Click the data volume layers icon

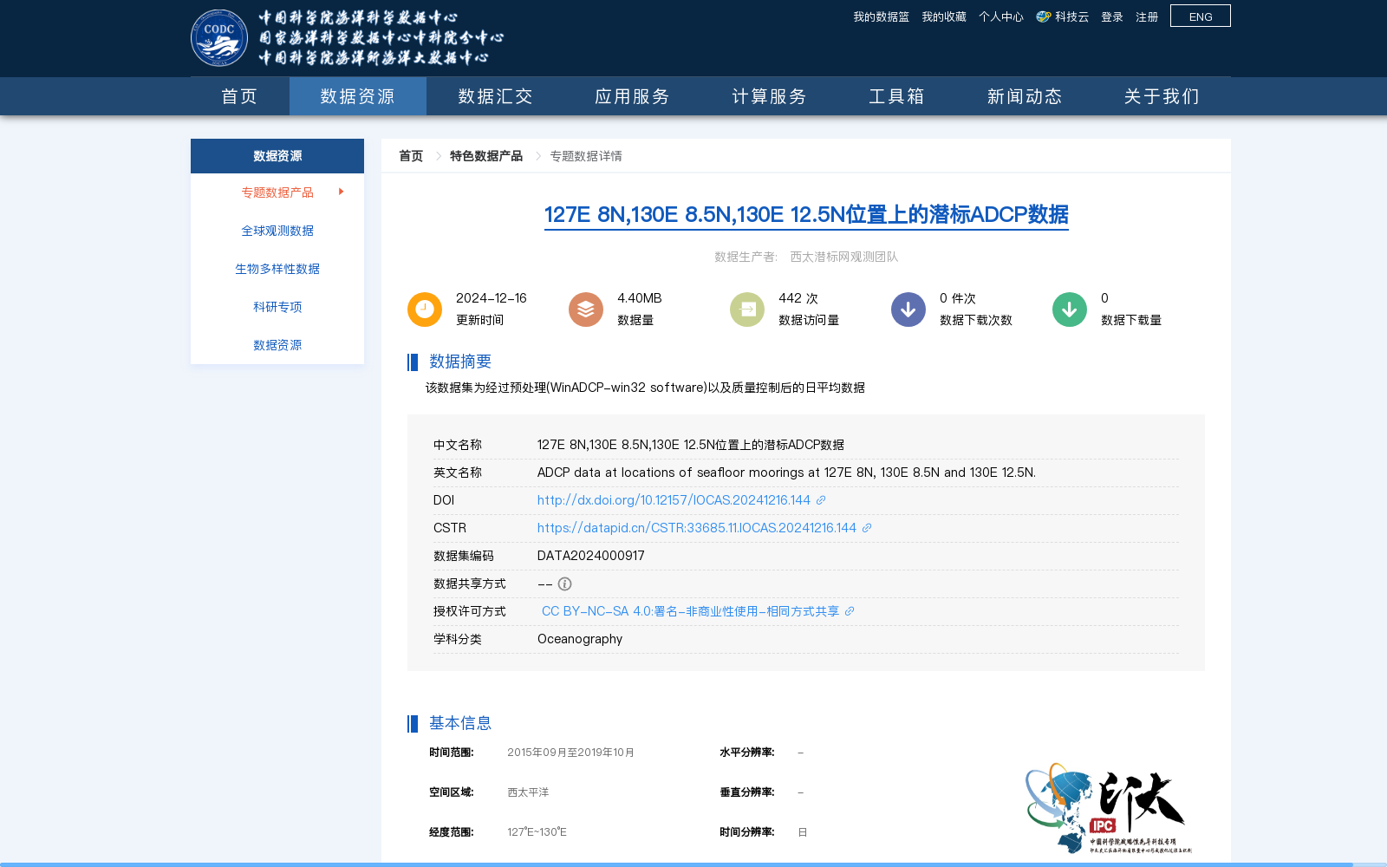click(x=586, y=310)
